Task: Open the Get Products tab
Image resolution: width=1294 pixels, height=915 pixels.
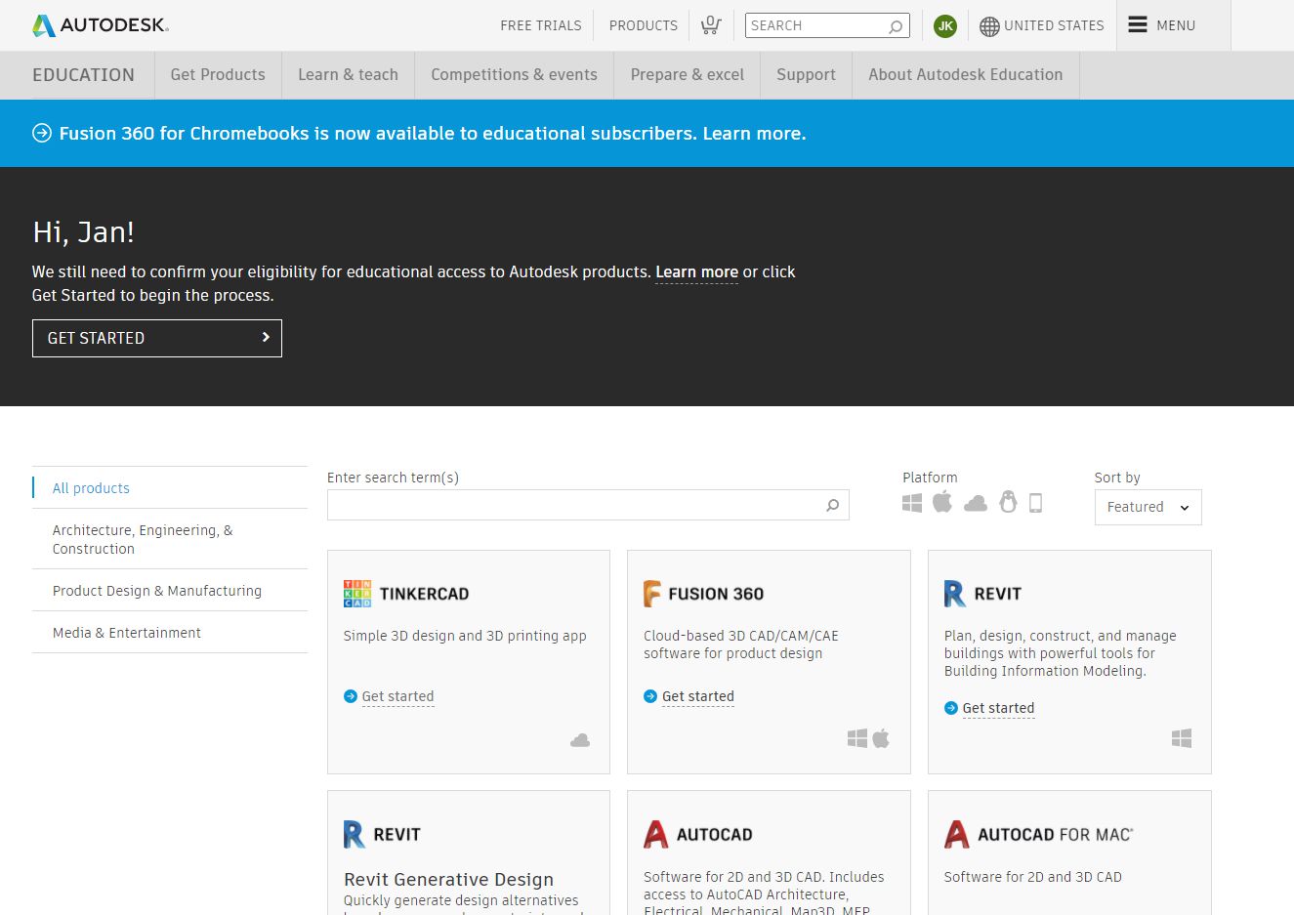Action: (218, 75)
